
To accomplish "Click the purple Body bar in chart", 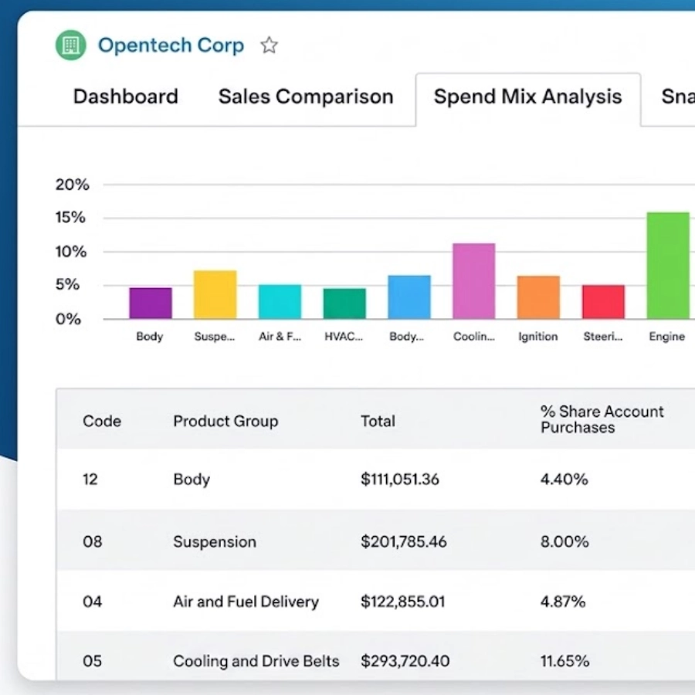I will [x=151, y=303].
